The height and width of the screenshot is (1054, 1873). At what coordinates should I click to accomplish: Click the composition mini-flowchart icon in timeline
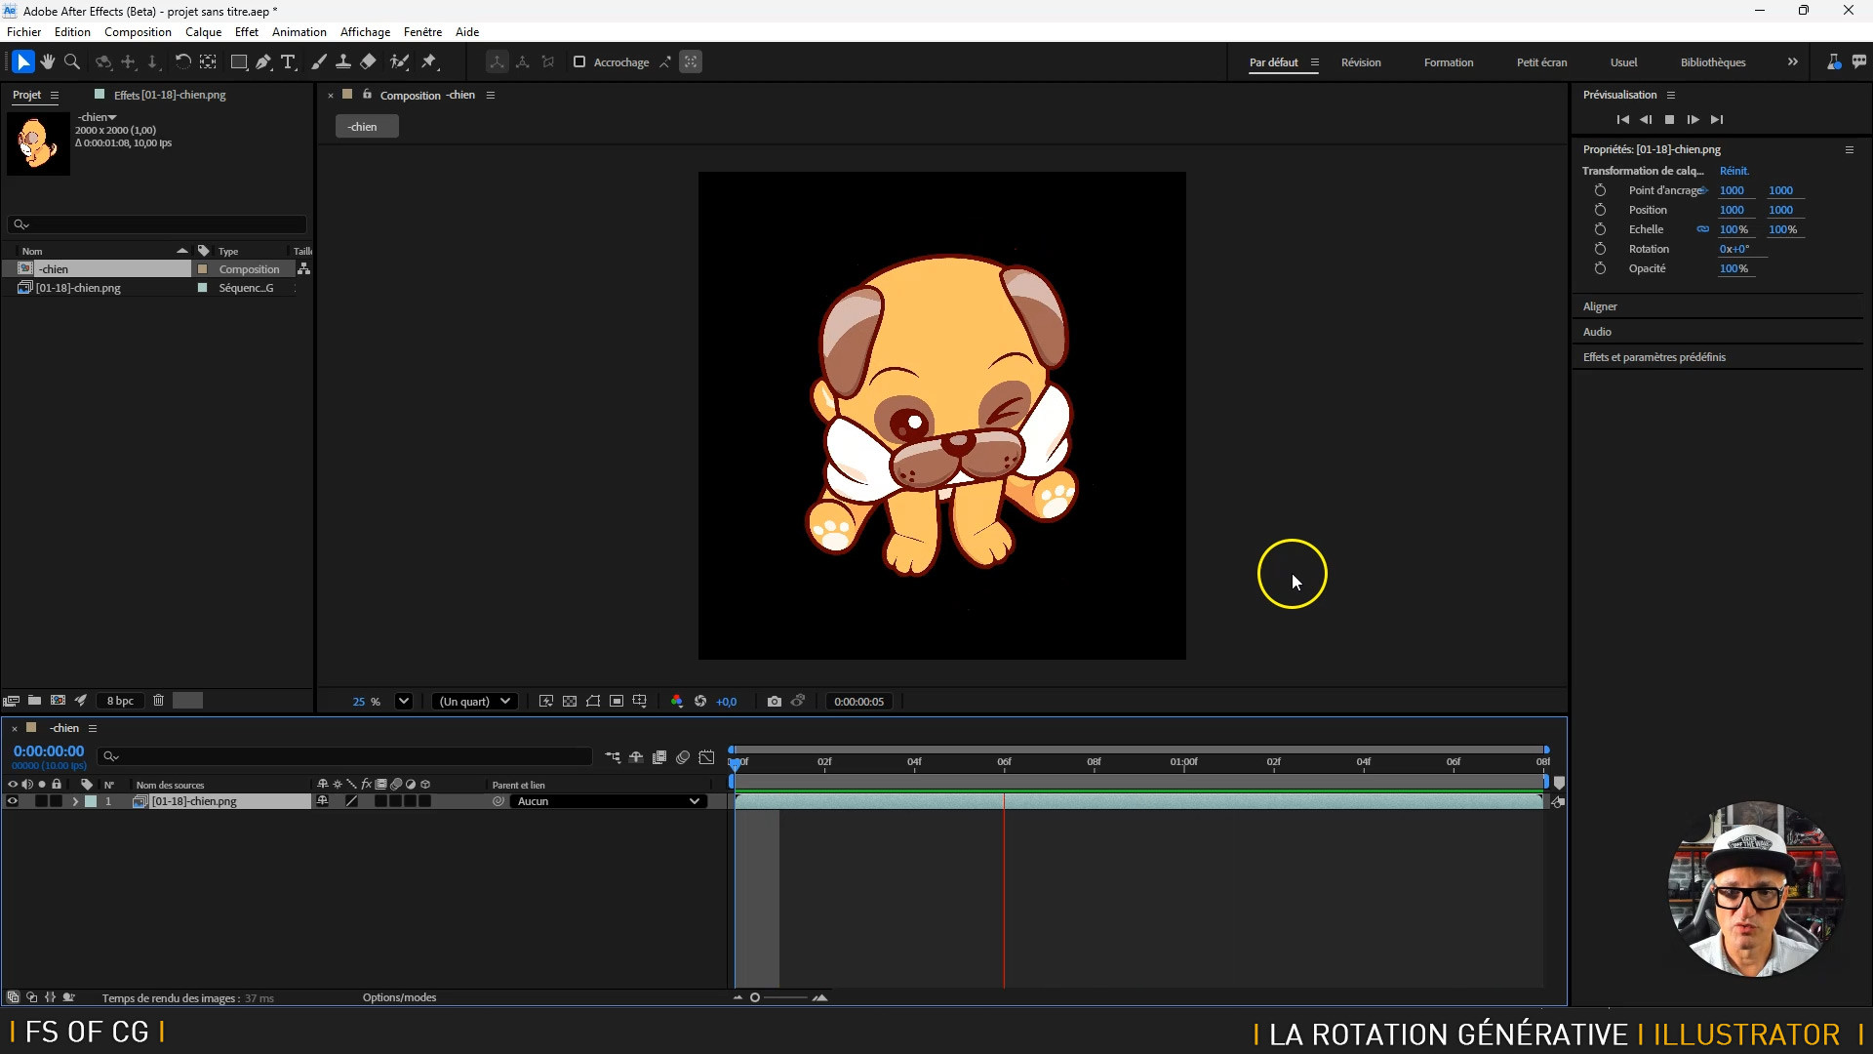click(613, 756)
